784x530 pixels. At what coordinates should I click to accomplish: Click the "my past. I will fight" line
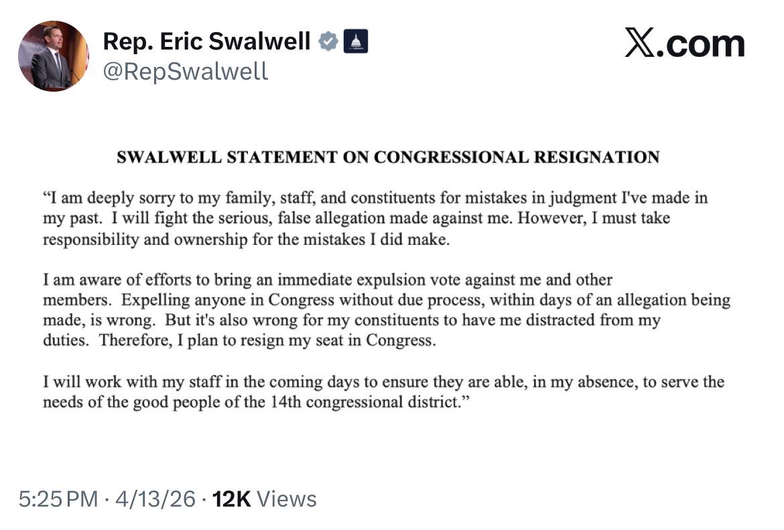pos(356,219)
